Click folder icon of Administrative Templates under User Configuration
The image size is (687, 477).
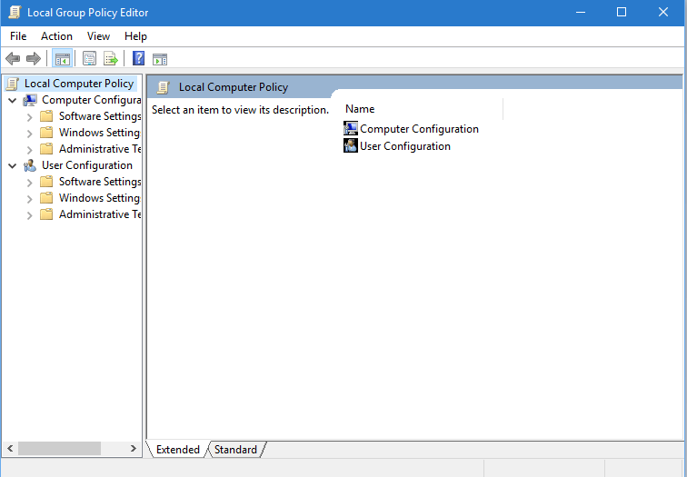tap(46, 214)
